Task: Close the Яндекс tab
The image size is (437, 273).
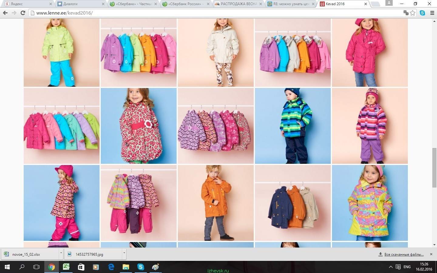Action: coord(51,4)
